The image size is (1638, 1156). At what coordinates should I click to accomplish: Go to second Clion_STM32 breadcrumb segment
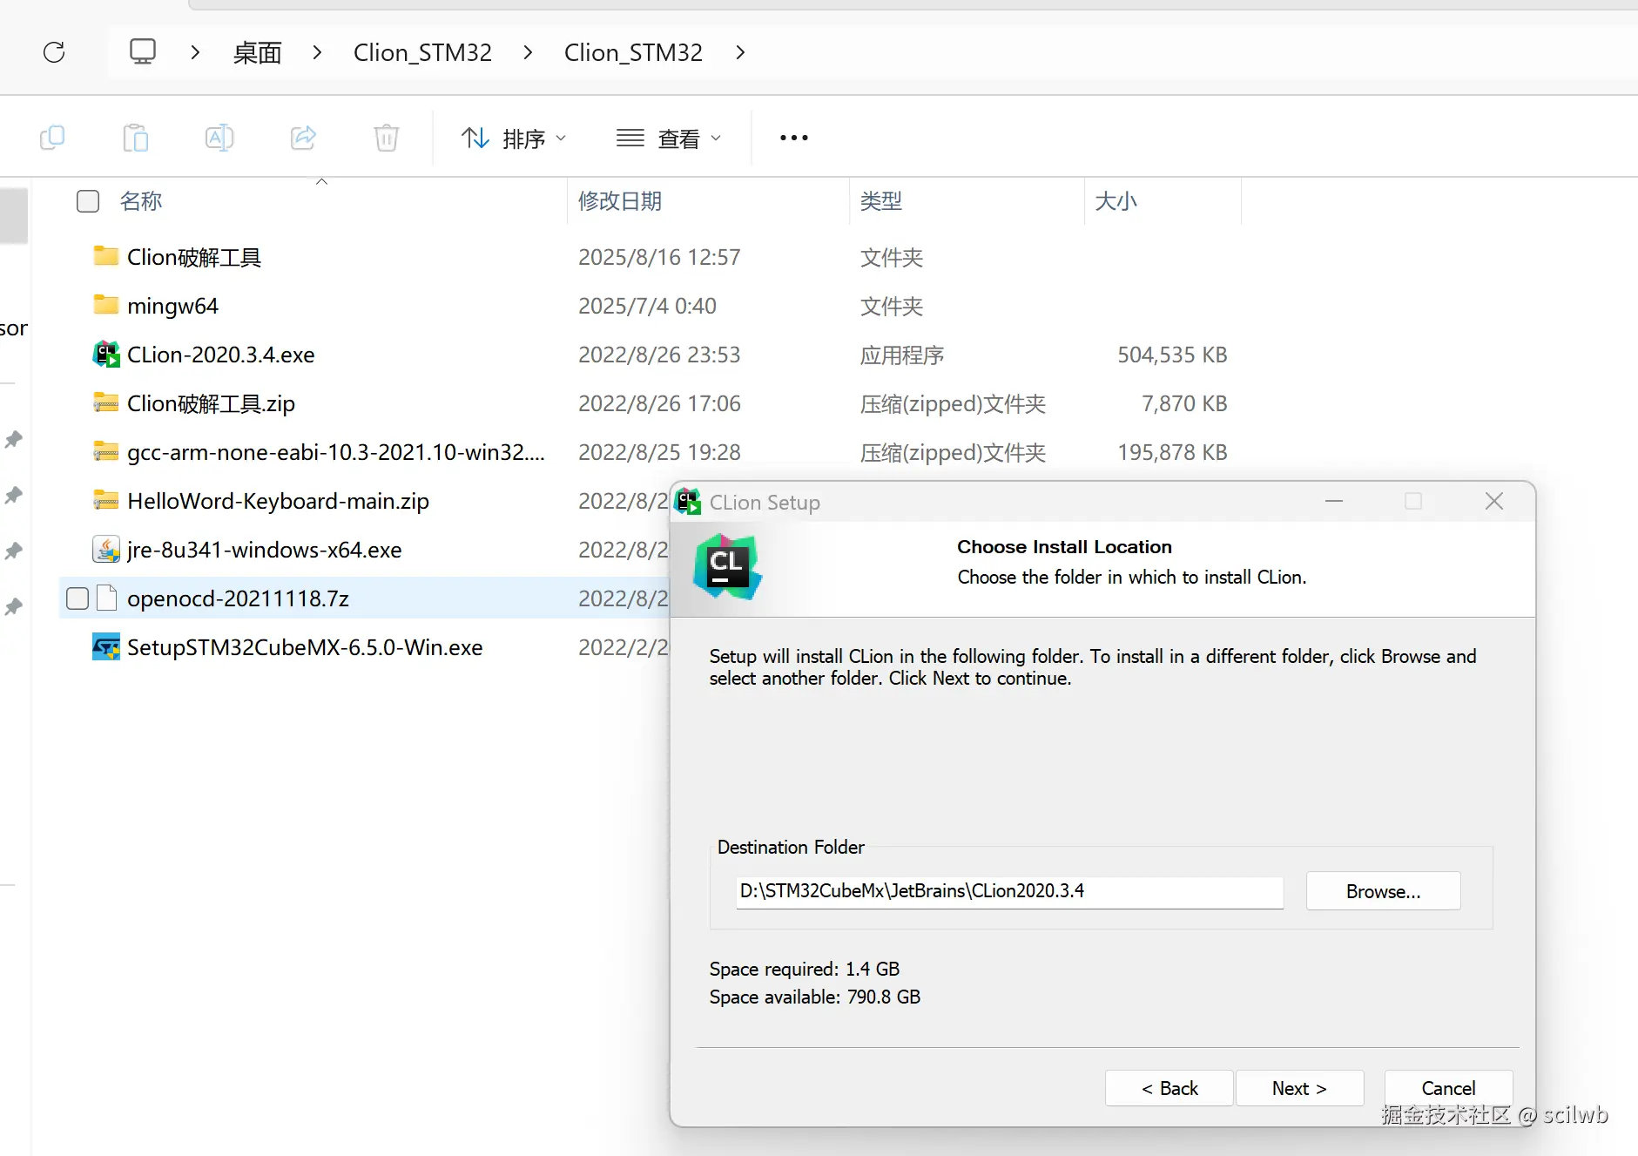pos(633,52)
